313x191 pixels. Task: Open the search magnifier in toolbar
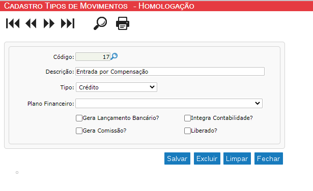(100, 23)
